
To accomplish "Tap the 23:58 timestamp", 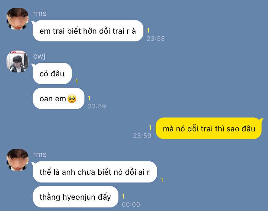I will tap(156, 39).
